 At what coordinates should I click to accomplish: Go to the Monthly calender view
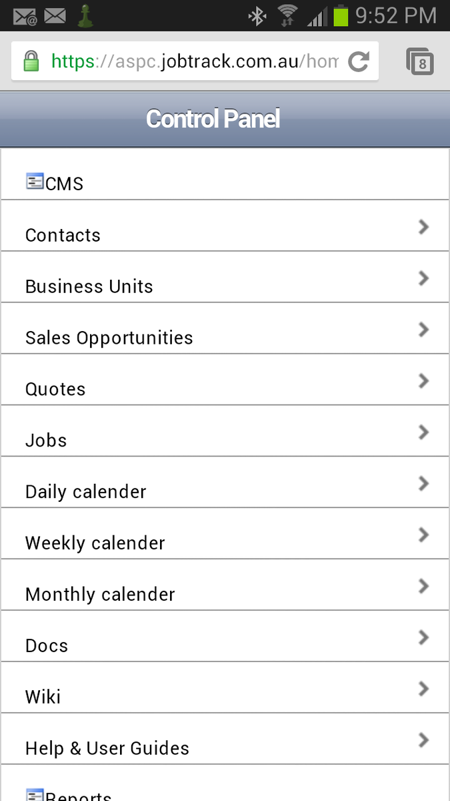[100, 595]
